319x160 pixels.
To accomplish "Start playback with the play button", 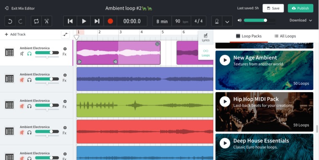I will tap(83, 21).
